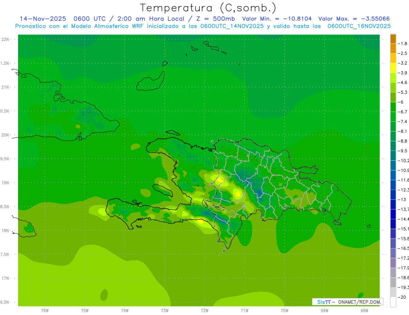Click the '0600UTC_16NOV2025' valid-until time
The width and height of the screenshot is (409, 315).
[359, 26]
